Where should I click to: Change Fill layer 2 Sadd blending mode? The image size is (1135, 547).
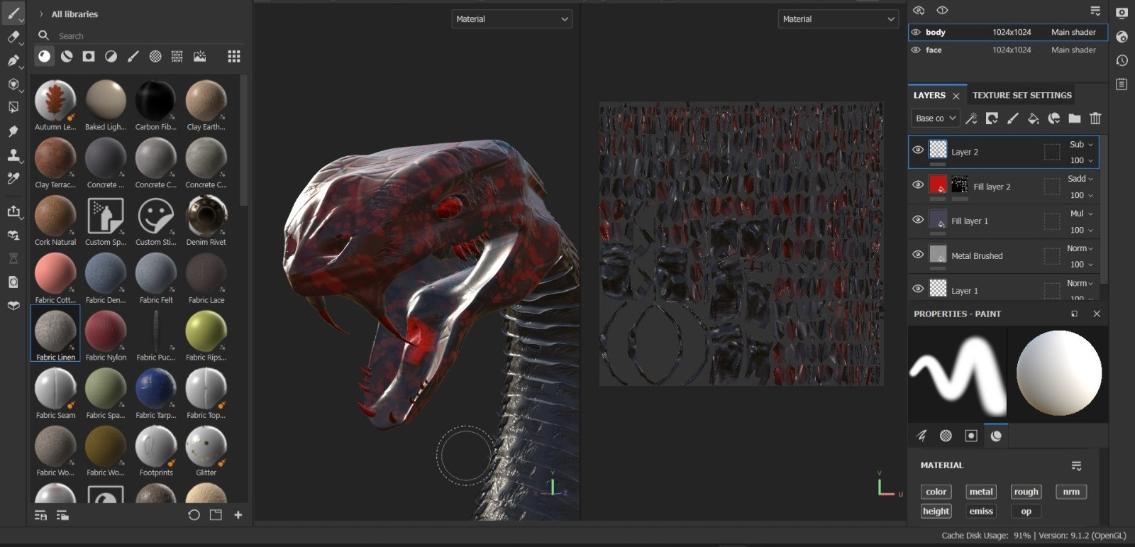coord(1081,179)
